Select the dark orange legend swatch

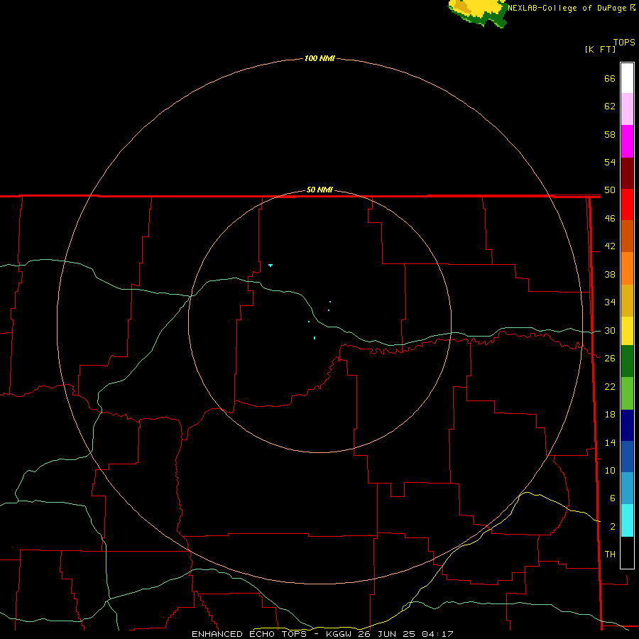pos(627,236)
